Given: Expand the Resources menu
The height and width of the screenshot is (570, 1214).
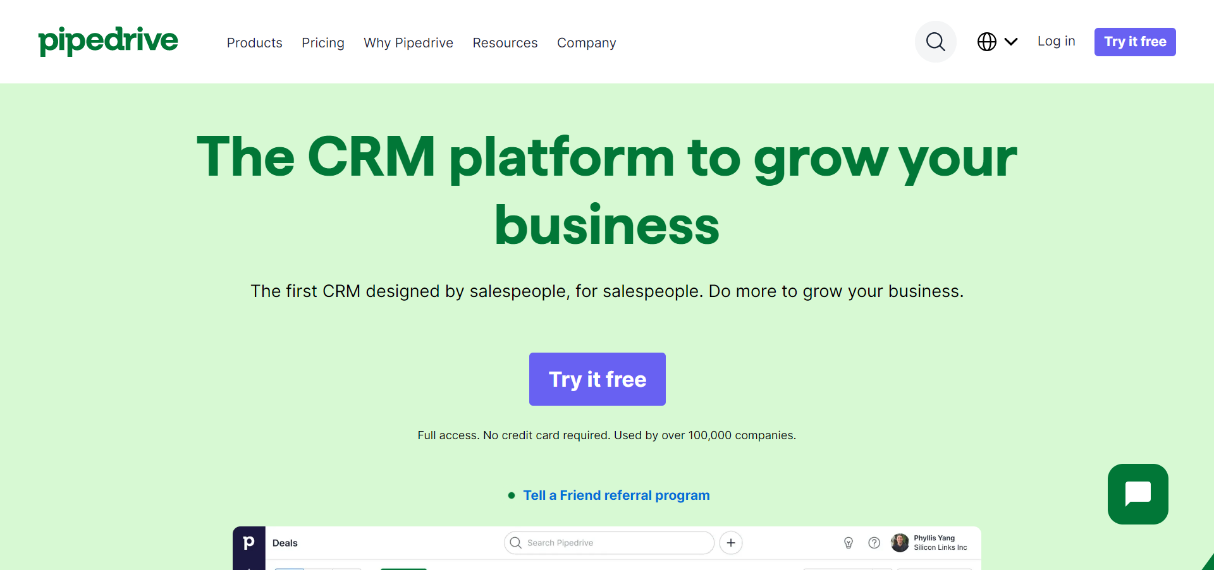Looking at the screenshot, I should pyautogui.click(x=505, y=43).
